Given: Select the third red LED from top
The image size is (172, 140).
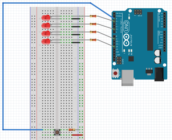Looking at the screenshot, I should (46, 33).
